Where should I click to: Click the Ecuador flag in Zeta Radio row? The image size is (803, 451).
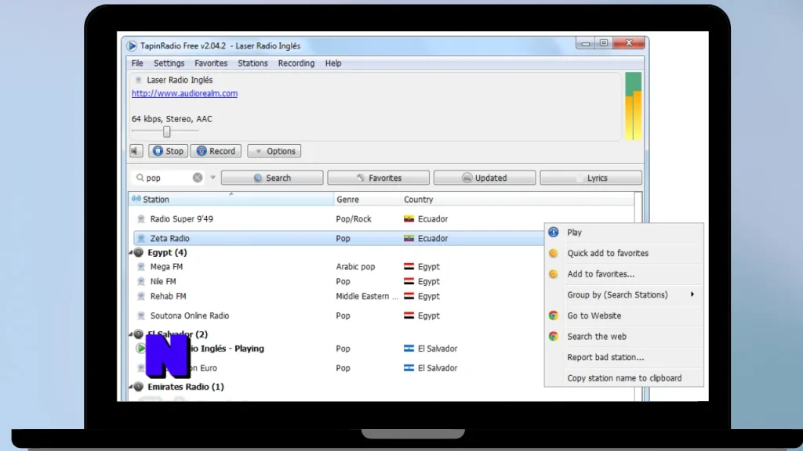409,238
